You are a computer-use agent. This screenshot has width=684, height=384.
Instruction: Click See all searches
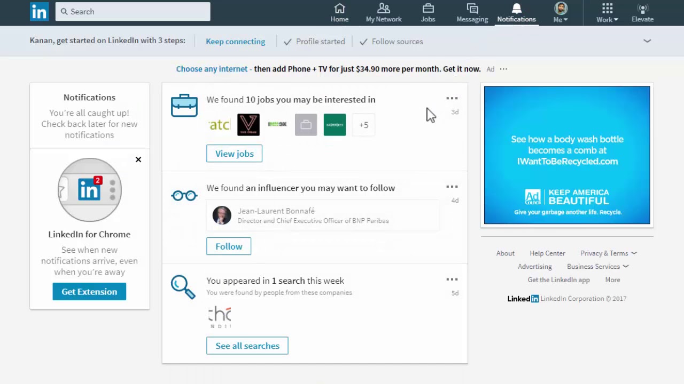coord(247,346)
